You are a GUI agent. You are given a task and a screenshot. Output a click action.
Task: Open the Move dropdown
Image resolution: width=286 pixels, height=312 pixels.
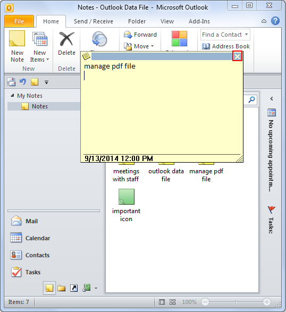[139, 46]
